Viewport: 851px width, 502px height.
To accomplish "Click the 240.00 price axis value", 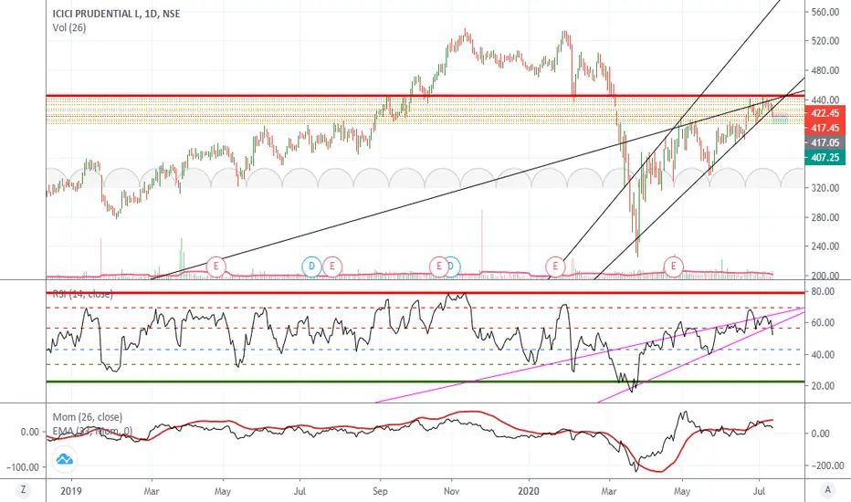I will click(x=825, y=246).
